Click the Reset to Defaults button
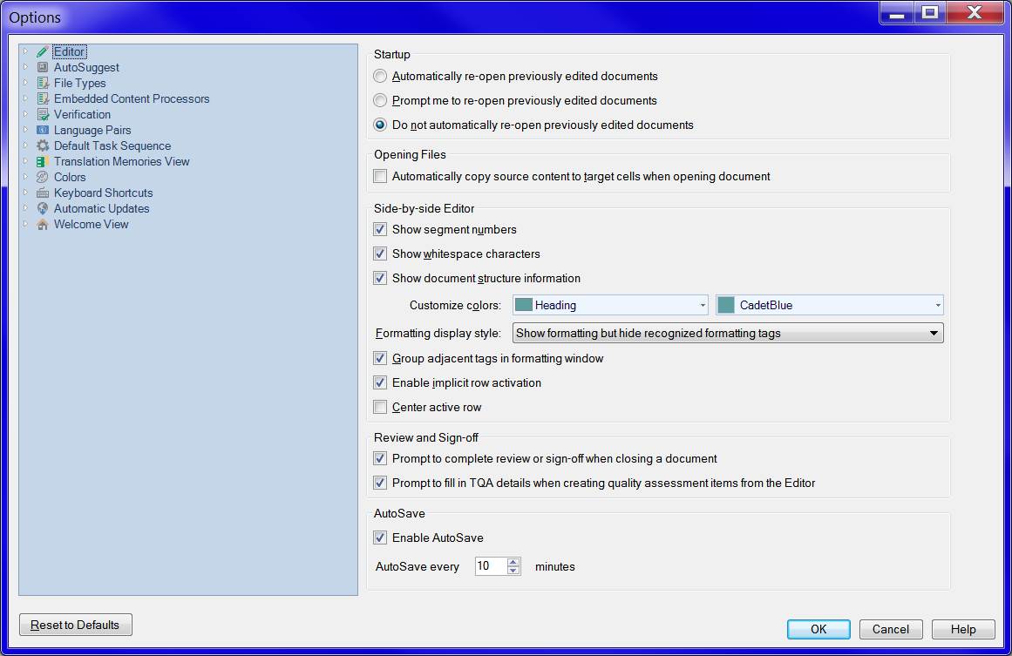 pyautogui.click(x=76, y=625)
